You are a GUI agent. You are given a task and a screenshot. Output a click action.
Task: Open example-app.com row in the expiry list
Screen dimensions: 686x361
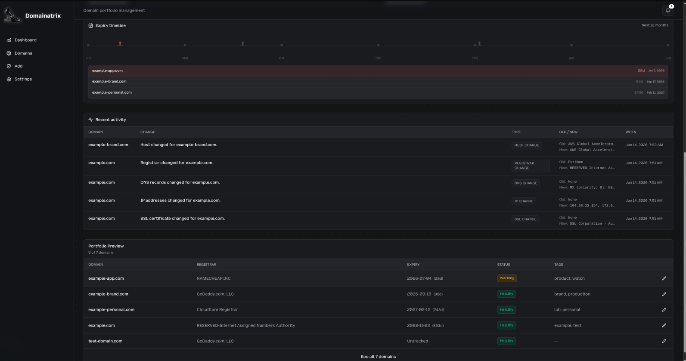coord(378,71)
